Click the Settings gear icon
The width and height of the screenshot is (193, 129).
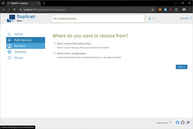(x=9, y=52)
